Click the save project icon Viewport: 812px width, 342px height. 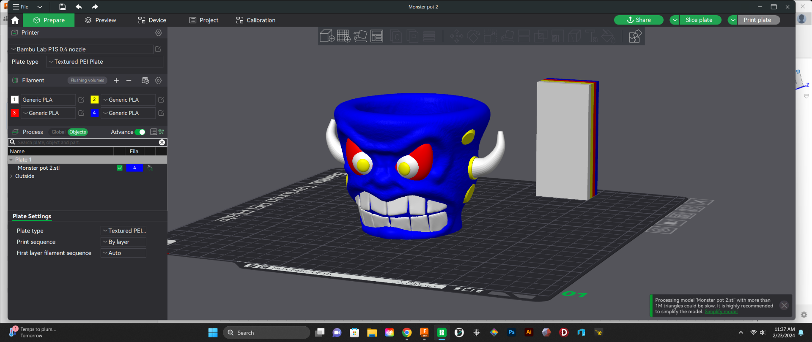click(x=62, y=7)
